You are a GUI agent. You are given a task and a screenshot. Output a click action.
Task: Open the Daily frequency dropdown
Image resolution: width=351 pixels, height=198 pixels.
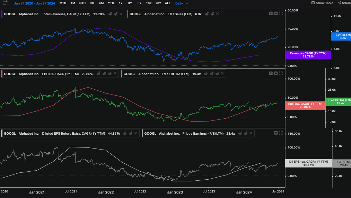[x=182, y=3]
